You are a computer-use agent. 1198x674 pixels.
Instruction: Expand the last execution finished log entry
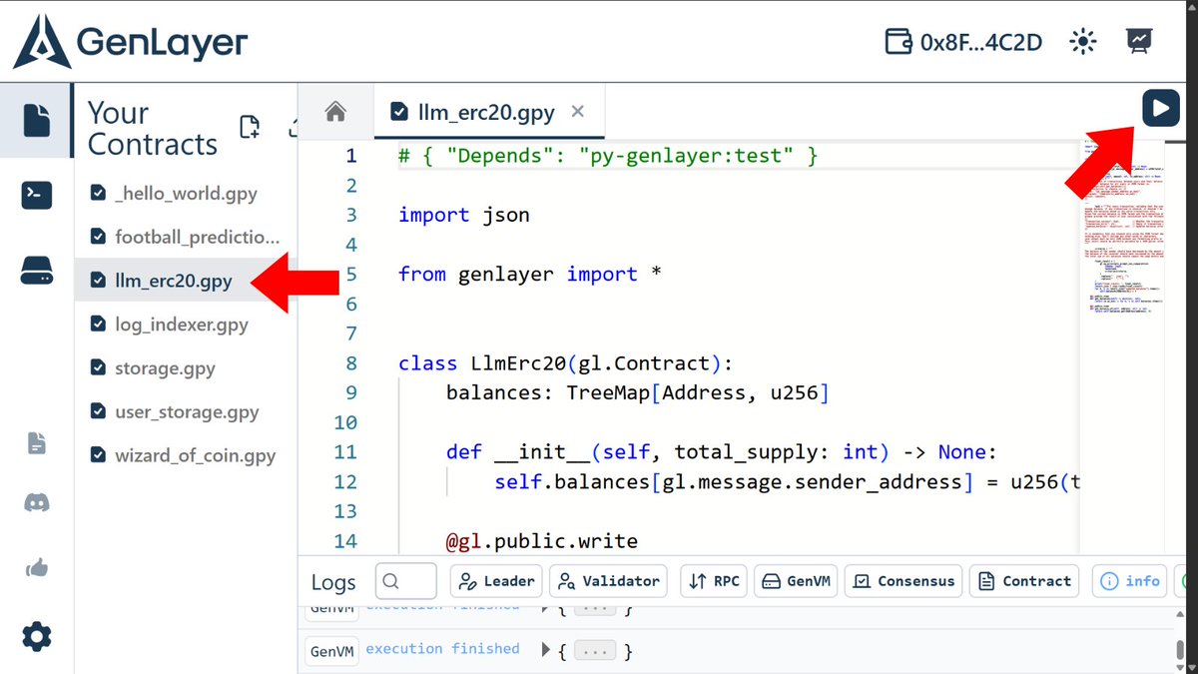point(545,650)
